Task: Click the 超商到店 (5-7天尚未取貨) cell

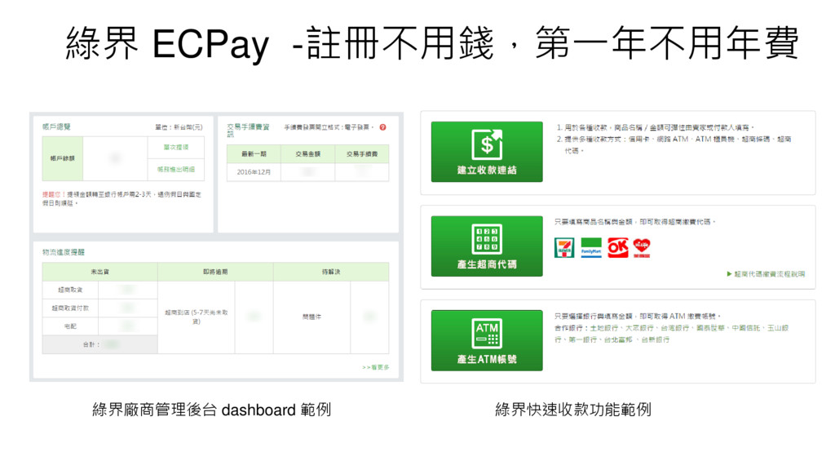Action: point(196,317)
